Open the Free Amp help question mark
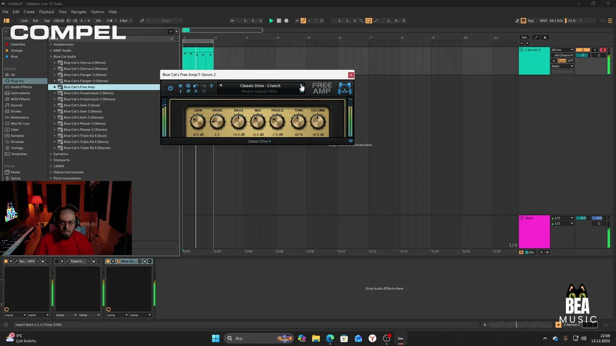 (211, 86)
